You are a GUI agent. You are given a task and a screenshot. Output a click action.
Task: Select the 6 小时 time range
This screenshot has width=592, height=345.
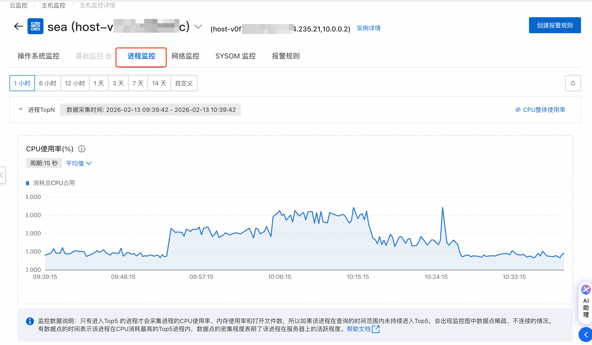point(48,83)
